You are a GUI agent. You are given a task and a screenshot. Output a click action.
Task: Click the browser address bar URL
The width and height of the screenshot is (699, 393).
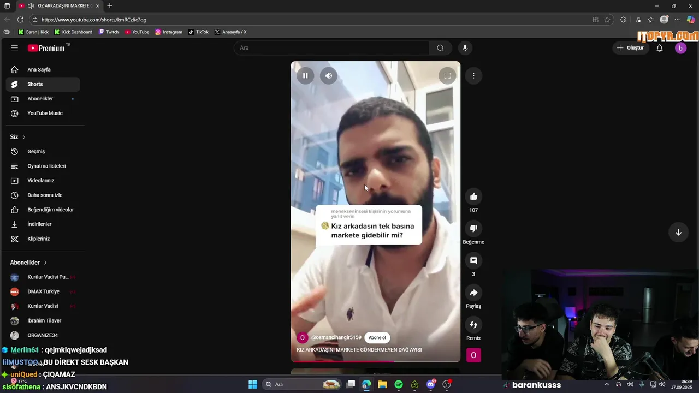94,20
